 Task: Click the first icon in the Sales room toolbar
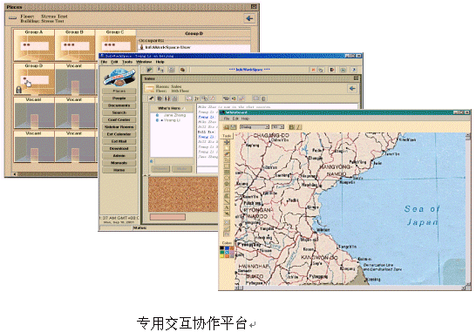[x=151, y=98]
